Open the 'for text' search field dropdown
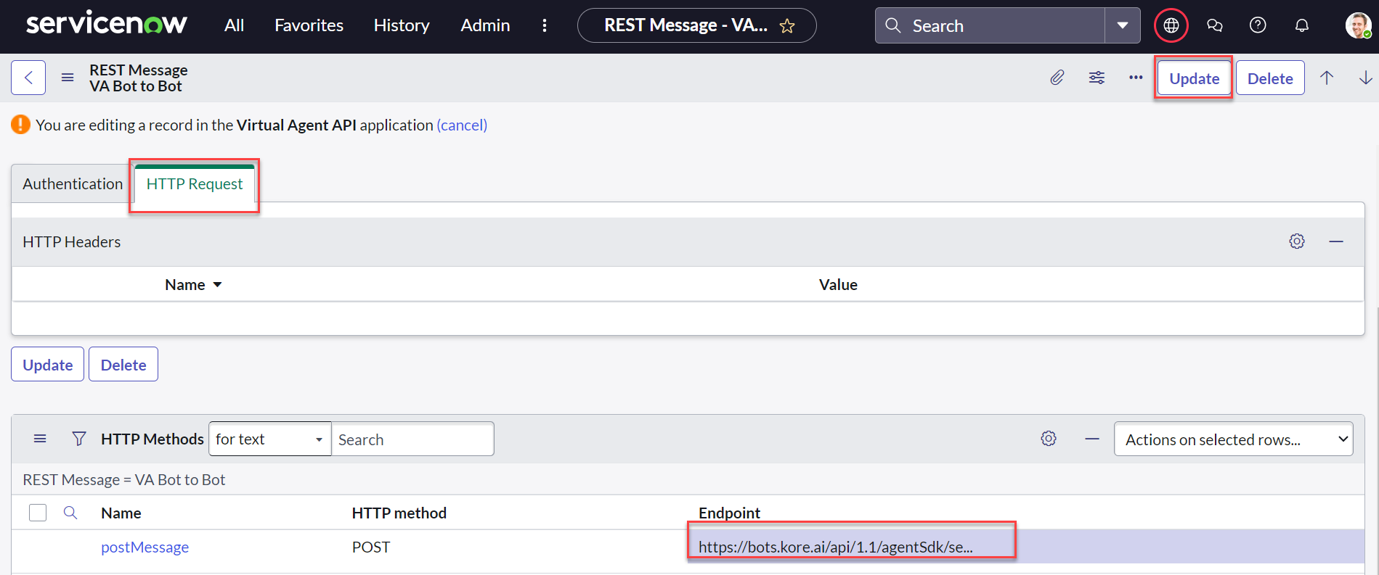1379x575 pixels. tap(269, 439)
